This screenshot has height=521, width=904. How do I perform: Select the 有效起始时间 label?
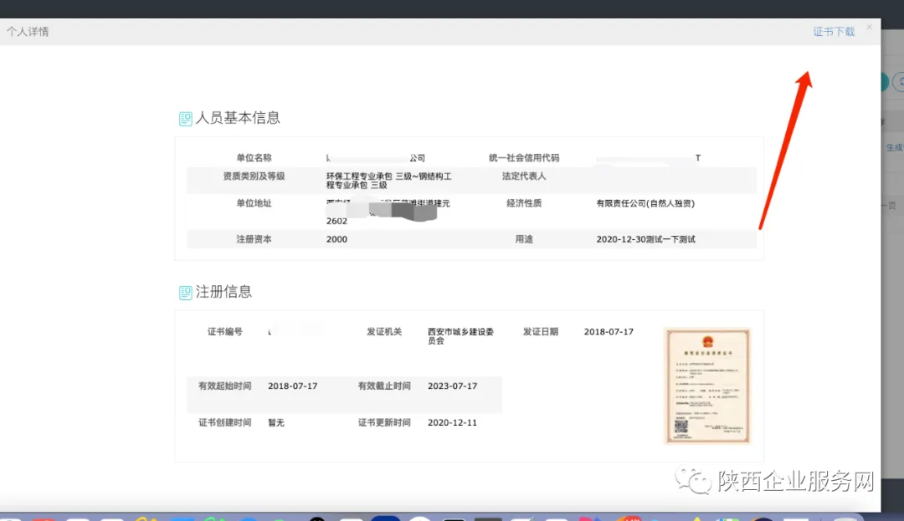click(x=225, y=386)
